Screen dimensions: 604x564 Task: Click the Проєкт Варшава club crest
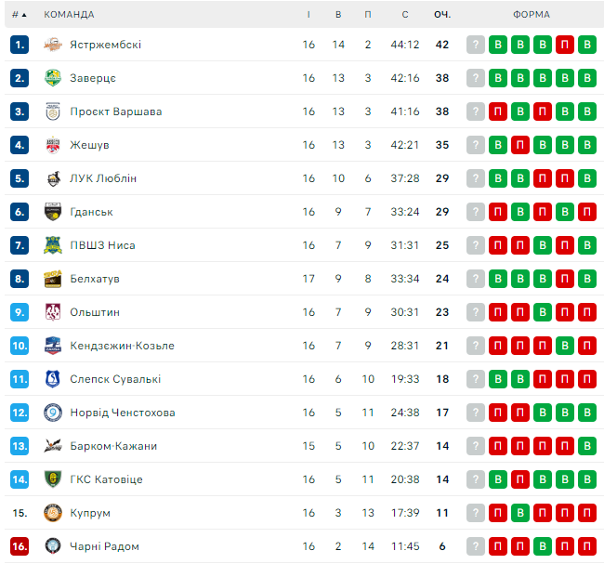click(x=53, y=111)
